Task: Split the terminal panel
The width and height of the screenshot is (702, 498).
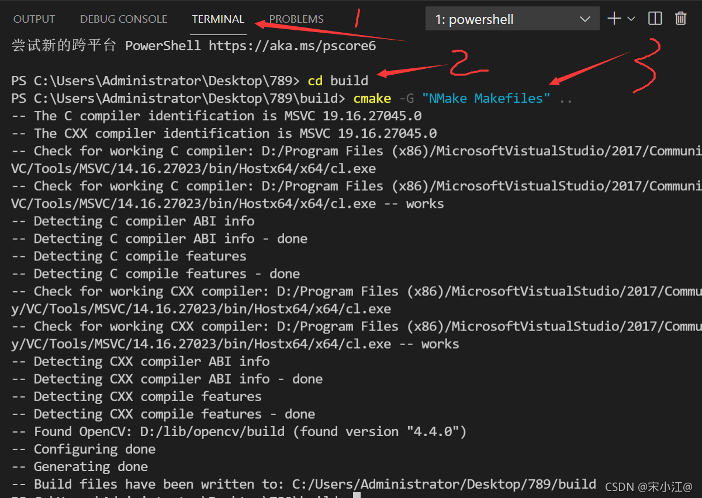Action: click(x=655, y=19)
